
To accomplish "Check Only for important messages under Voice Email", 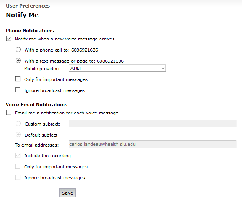I will pyautogui.click(x=18, y=166).
